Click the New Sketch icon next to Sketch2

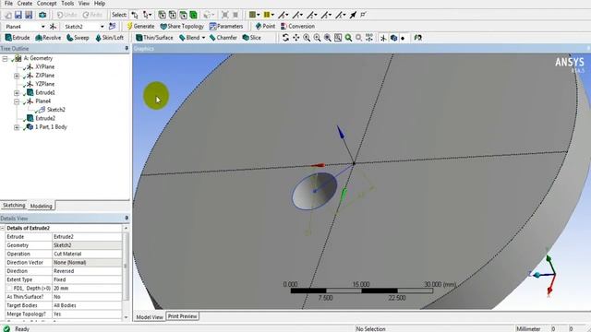coord(112,27)
